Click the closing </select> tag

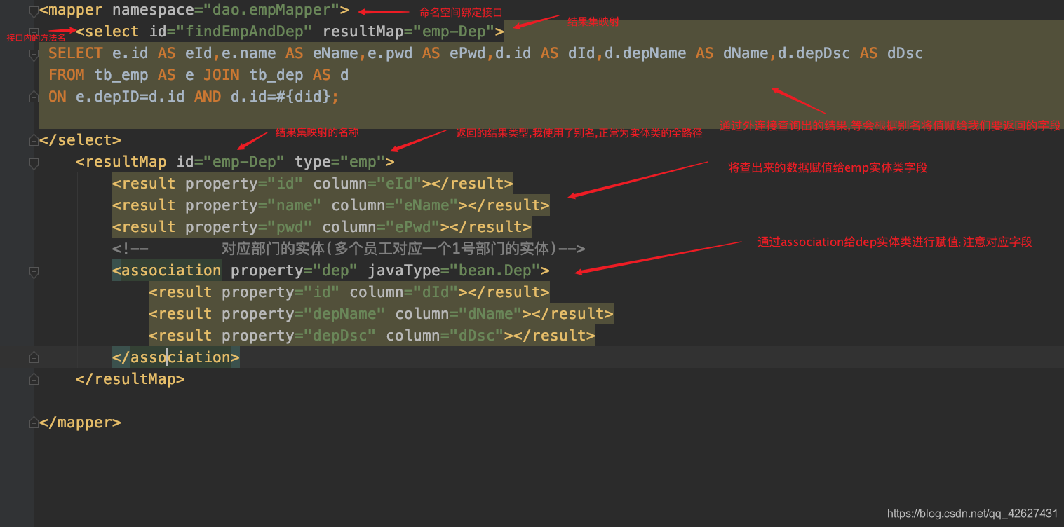81,140
